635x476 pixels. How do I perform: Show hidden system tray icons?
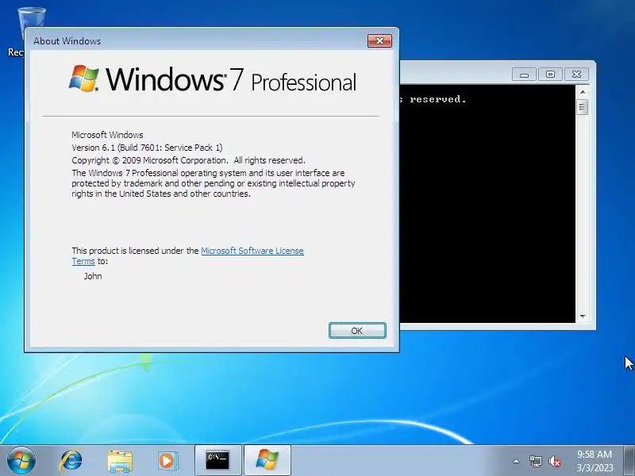coord(517,461)
